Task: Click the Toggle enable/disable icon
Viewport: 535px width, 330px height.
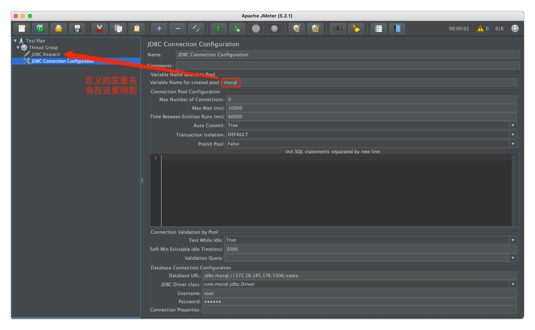Action: coord(196,29)
